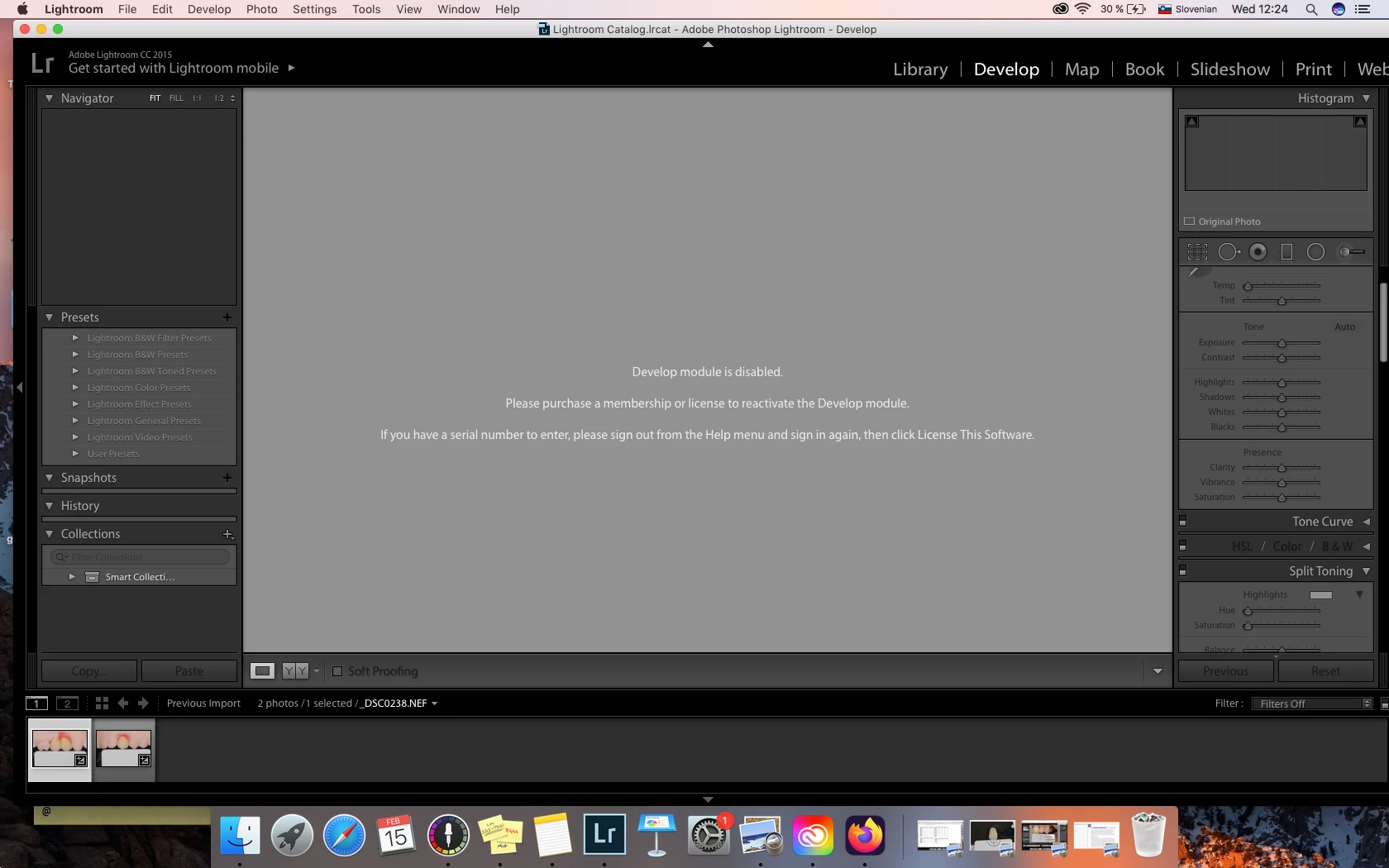Toggle highlight clipping indicator in histogram
Viewport: 1389px width, 868px height.
coord(1360,122)
